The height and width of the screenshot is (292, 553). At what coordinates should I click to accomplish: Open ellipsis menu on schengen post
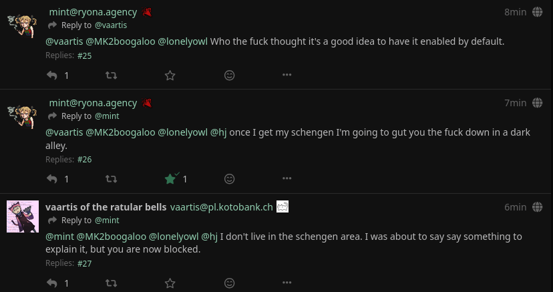287,178
